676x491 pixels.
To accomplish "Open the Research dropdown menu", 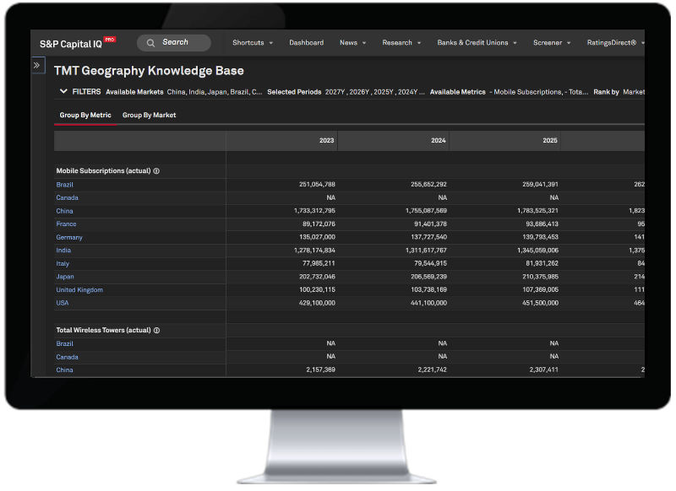I will point(401,42).
